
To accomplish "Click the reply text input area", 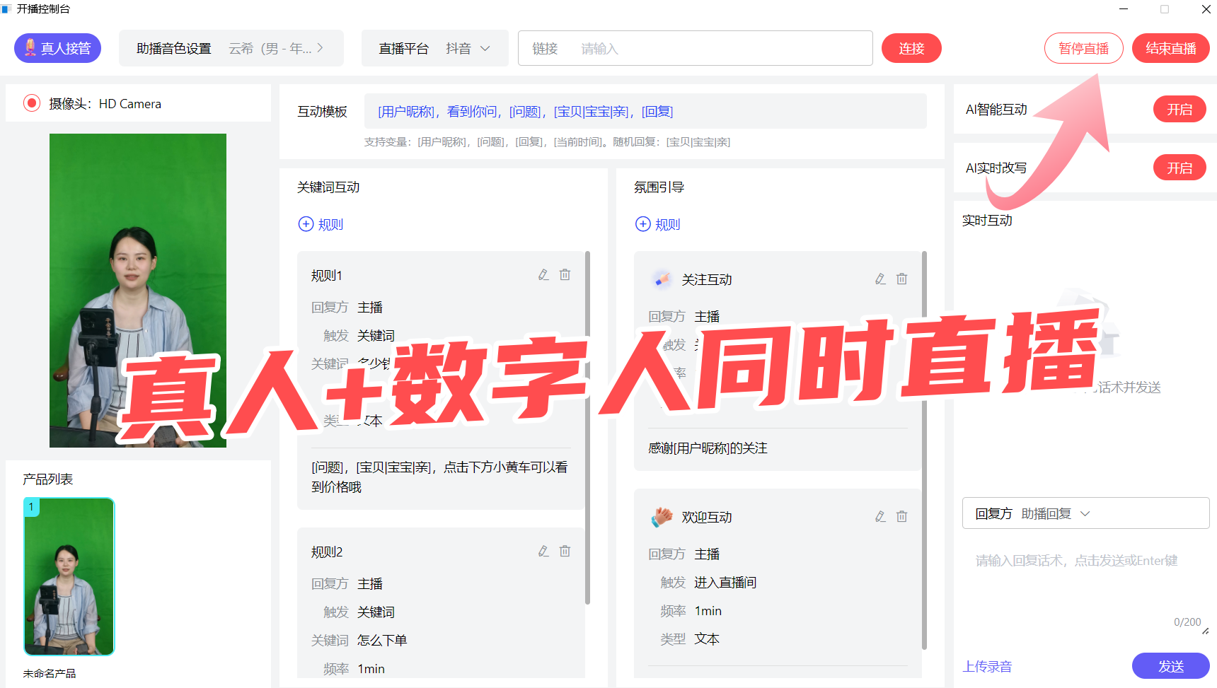I will pos(1085,587).
